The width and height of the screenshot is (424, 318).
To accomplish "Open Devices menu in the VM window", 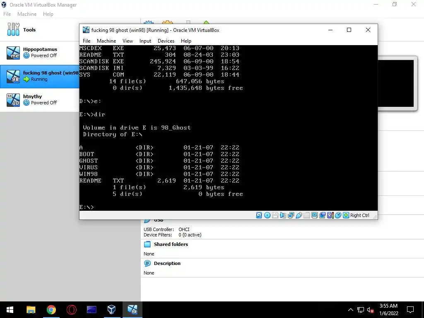I will click(x=166, y=41).
